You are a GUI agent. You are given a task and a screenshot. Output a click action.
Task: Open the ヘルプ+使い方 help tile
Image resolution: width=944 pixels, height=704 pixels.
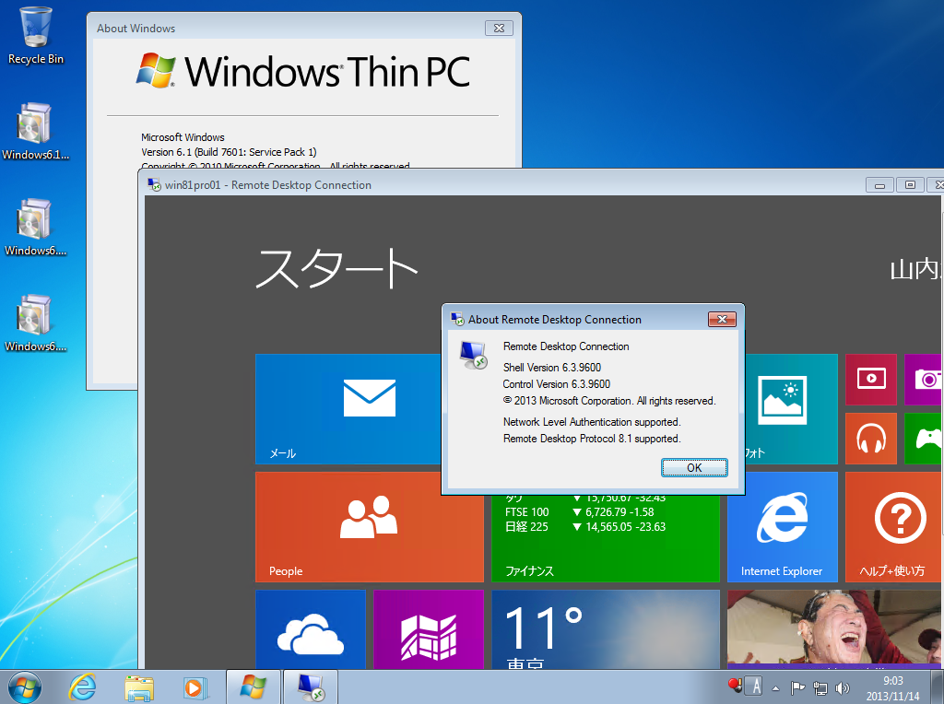click(x=894, y=527)
